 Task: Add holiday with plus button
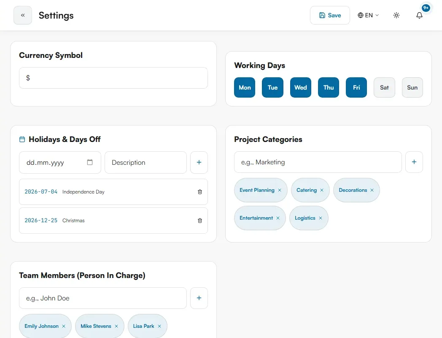coord(199,162)
